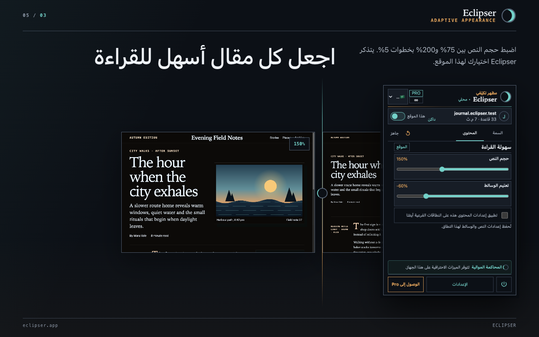Click the Evening Field Notes site title
539x337 pixels.
click(217, 138)
